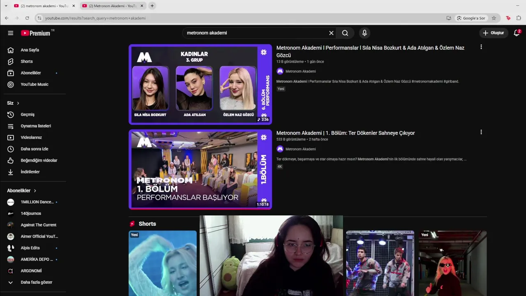The width and height of the screenshot is (526, 296).
Task: Click the magnifier search button
Action: [x=345, y=33]
